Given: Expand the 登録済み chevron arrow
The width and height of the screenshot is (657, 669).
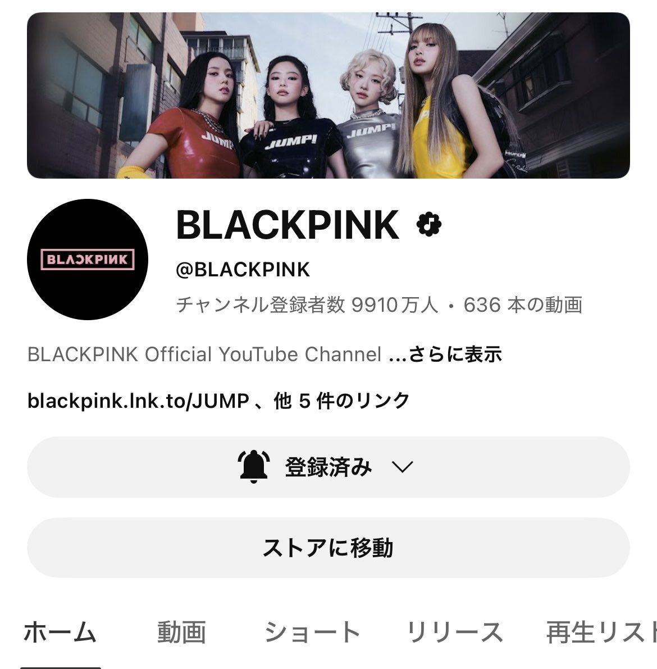Looking at the screenshot, I should click(x=402, y=467).
